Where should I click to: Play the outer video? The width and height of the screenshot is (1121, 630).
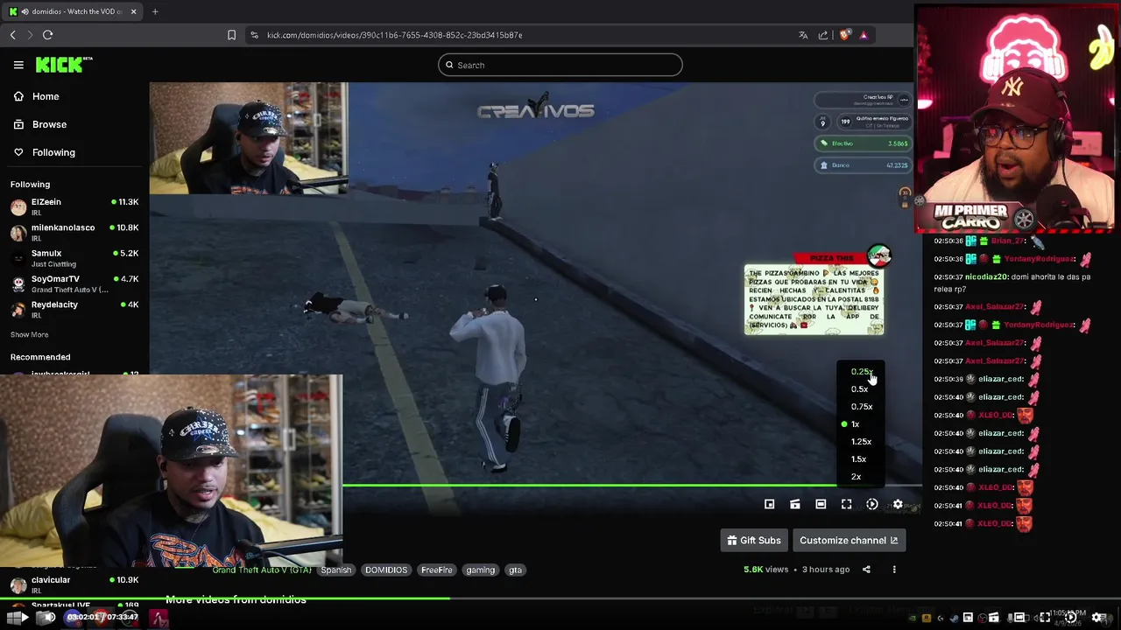click(x=24, y=618)
